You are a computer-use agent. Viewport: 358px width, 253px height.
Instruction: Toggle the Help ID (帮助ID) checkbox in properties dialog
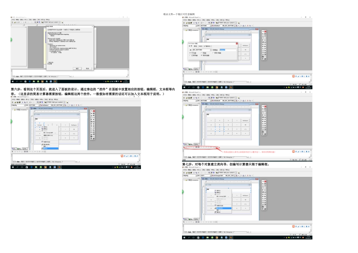click(213, 53)
